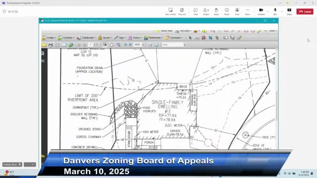Open the zoom percentage dropdown arrow

[143, 45]
